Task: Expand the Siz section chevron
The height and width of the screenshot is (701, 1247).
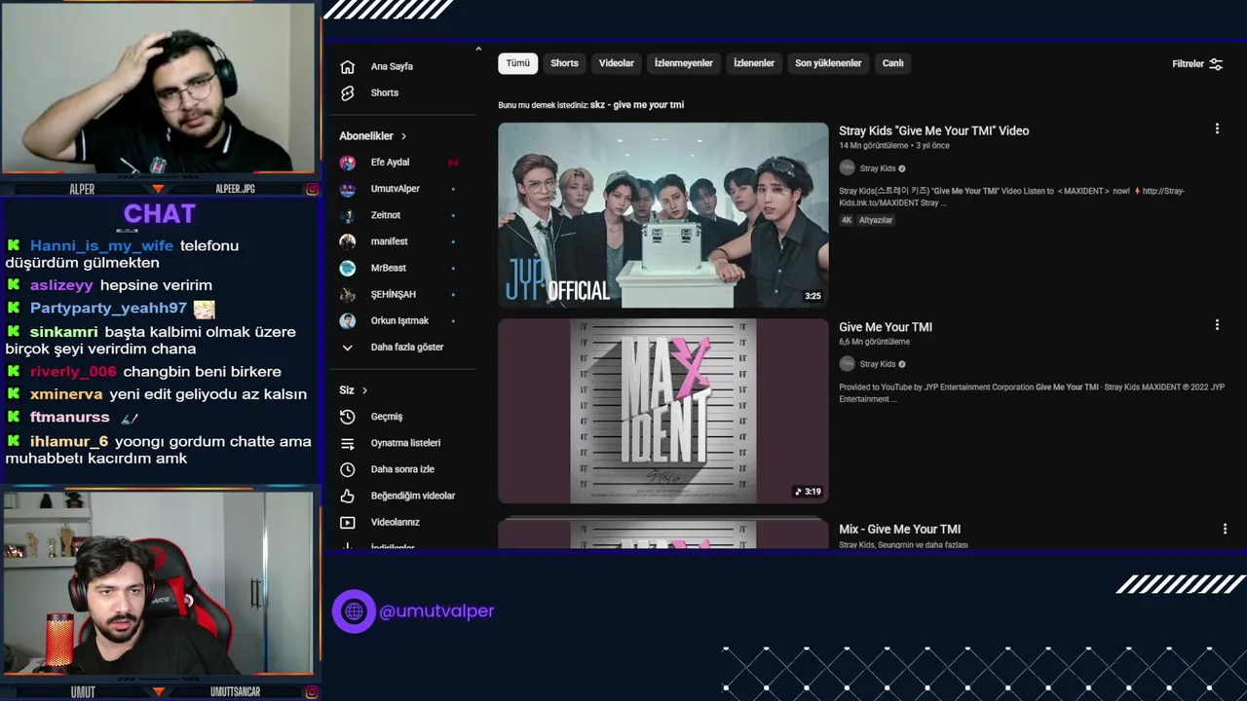Action: pyautogui.click(x=365, y=390)
